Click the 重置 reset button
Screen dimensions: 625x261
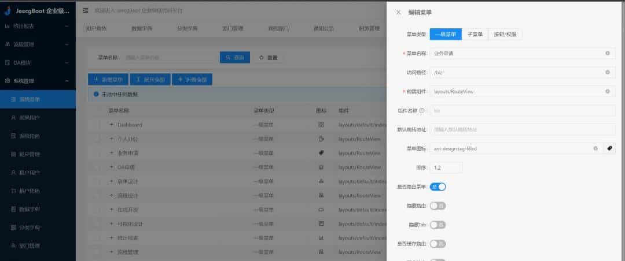[269, 58]
